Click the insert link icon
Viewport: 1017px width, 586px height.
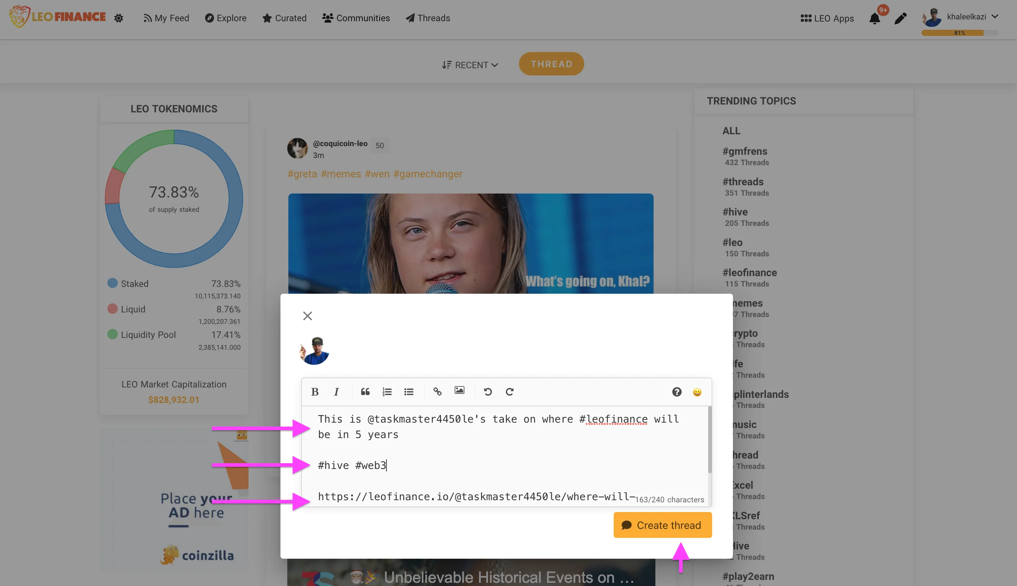coord(437,392)
